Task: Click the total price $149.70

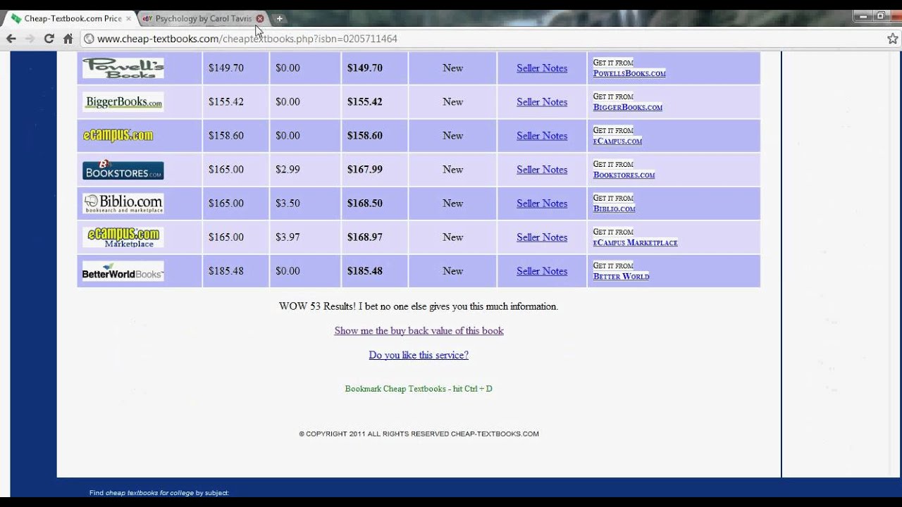Action: 365,68
